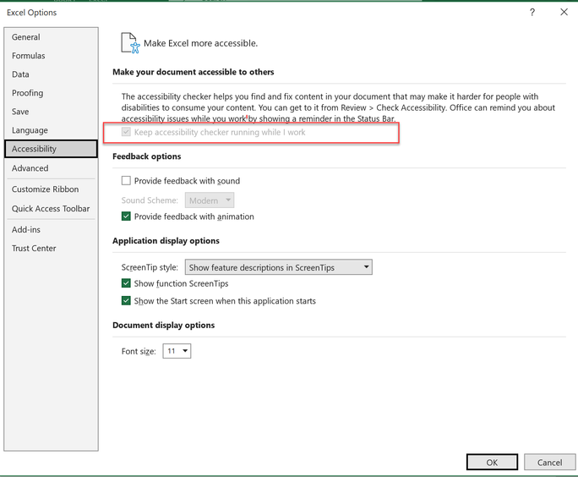Click the Make Excel more accessible text

click(200, 43)
